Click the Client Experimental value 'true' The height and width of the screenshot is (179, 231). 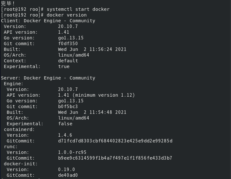(64, 66)
